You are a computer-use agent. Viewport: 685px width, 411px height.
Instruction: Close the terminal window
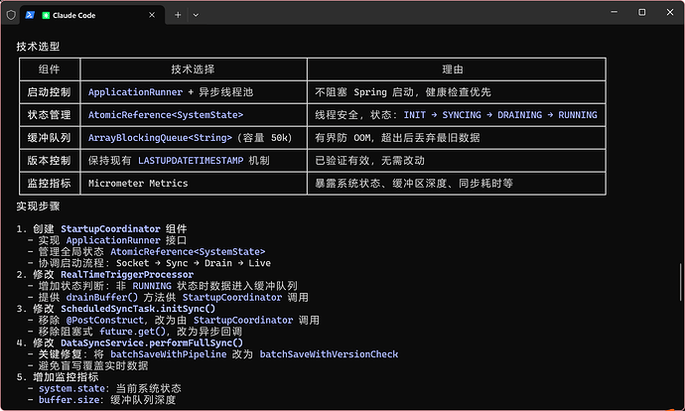pos(670,12)
